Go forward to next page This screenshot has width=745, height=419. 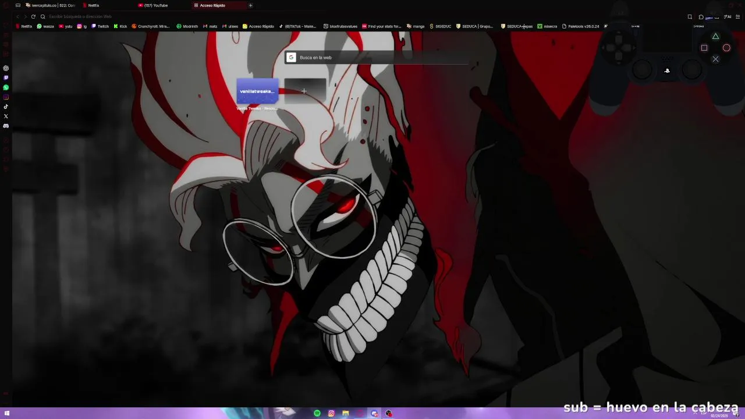click(25, 16)
